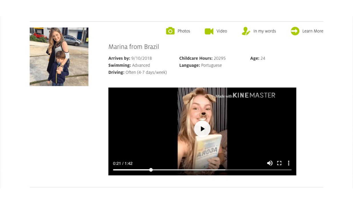Image resolution: width=353 pixels, height=208 pixels.
Task: Click the green arrow Learn More icon
Action: (x=295, y=31)
